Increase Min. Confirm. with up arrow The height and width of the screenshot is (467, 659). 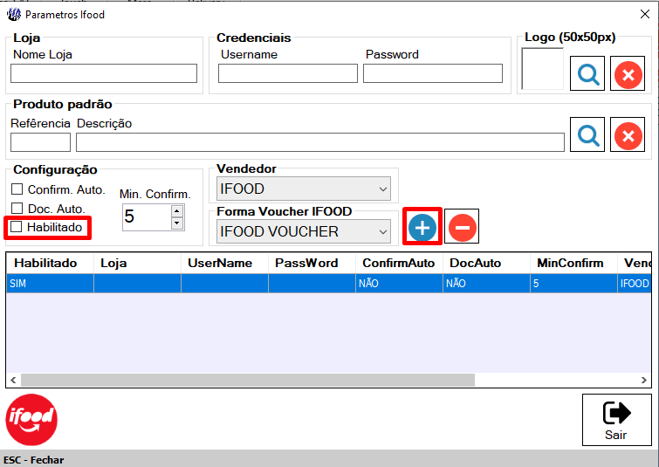[177, 211]
